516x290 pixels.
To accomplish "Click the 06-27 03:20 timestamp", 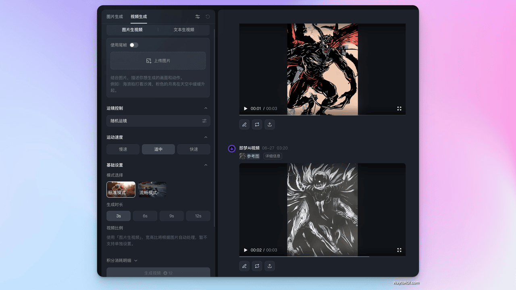I will tap(275, 148).
